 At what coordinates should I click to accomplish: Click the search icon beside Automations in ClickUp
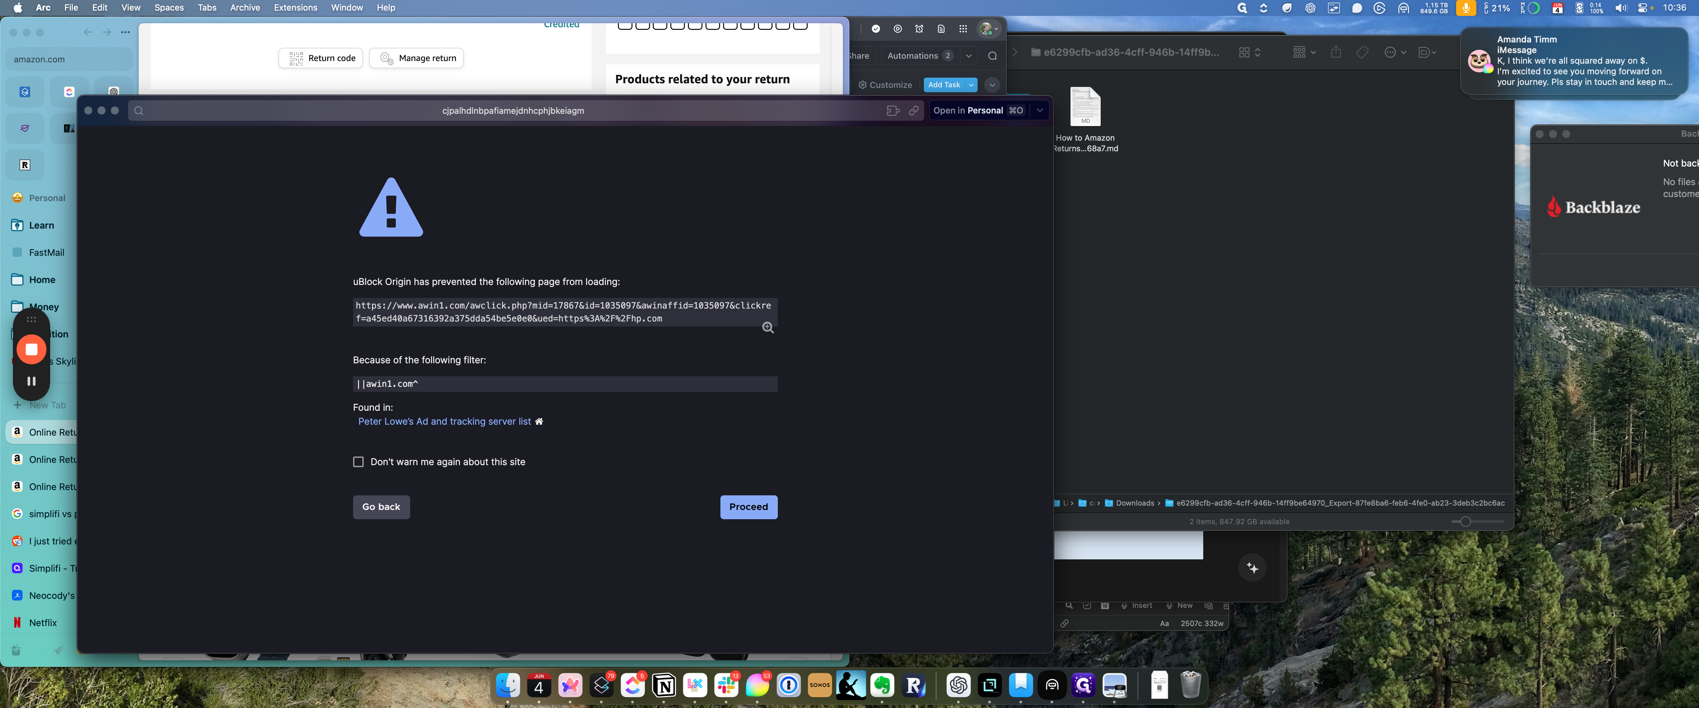[x=993, y=56]
